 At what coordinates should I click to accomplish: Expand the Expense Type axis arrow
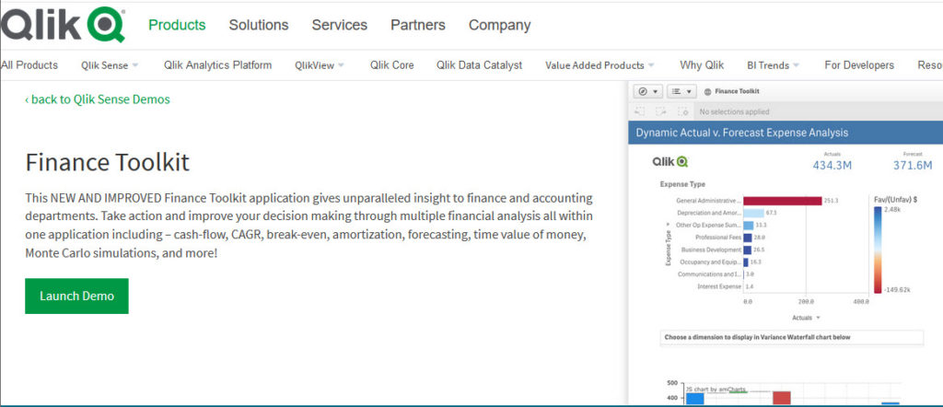point(669,225)
